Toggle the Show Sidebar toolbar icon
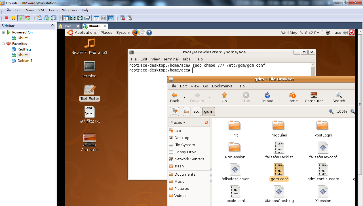 [x=66, y=18]
